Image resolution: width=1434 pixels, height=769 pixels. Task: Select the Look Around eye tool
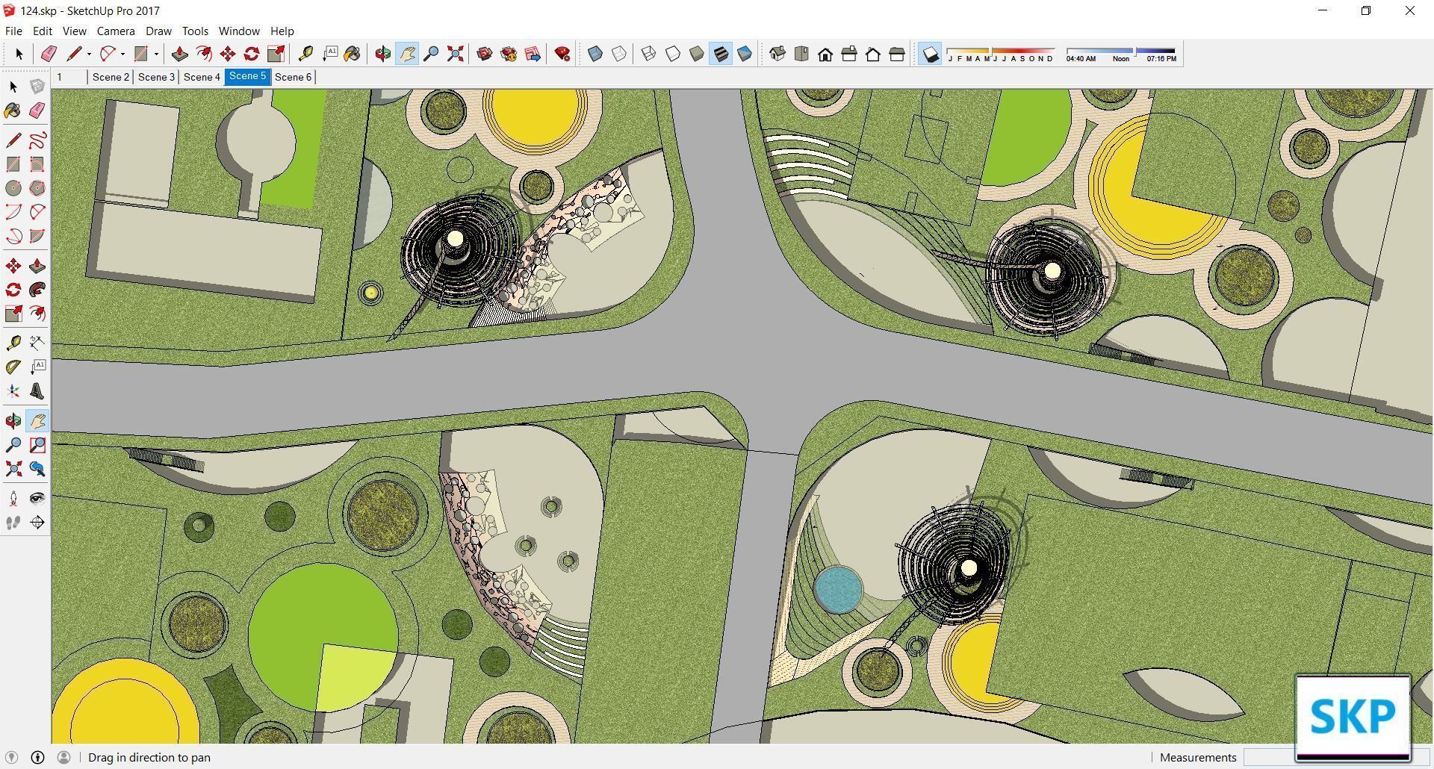(x=37, y=499)
